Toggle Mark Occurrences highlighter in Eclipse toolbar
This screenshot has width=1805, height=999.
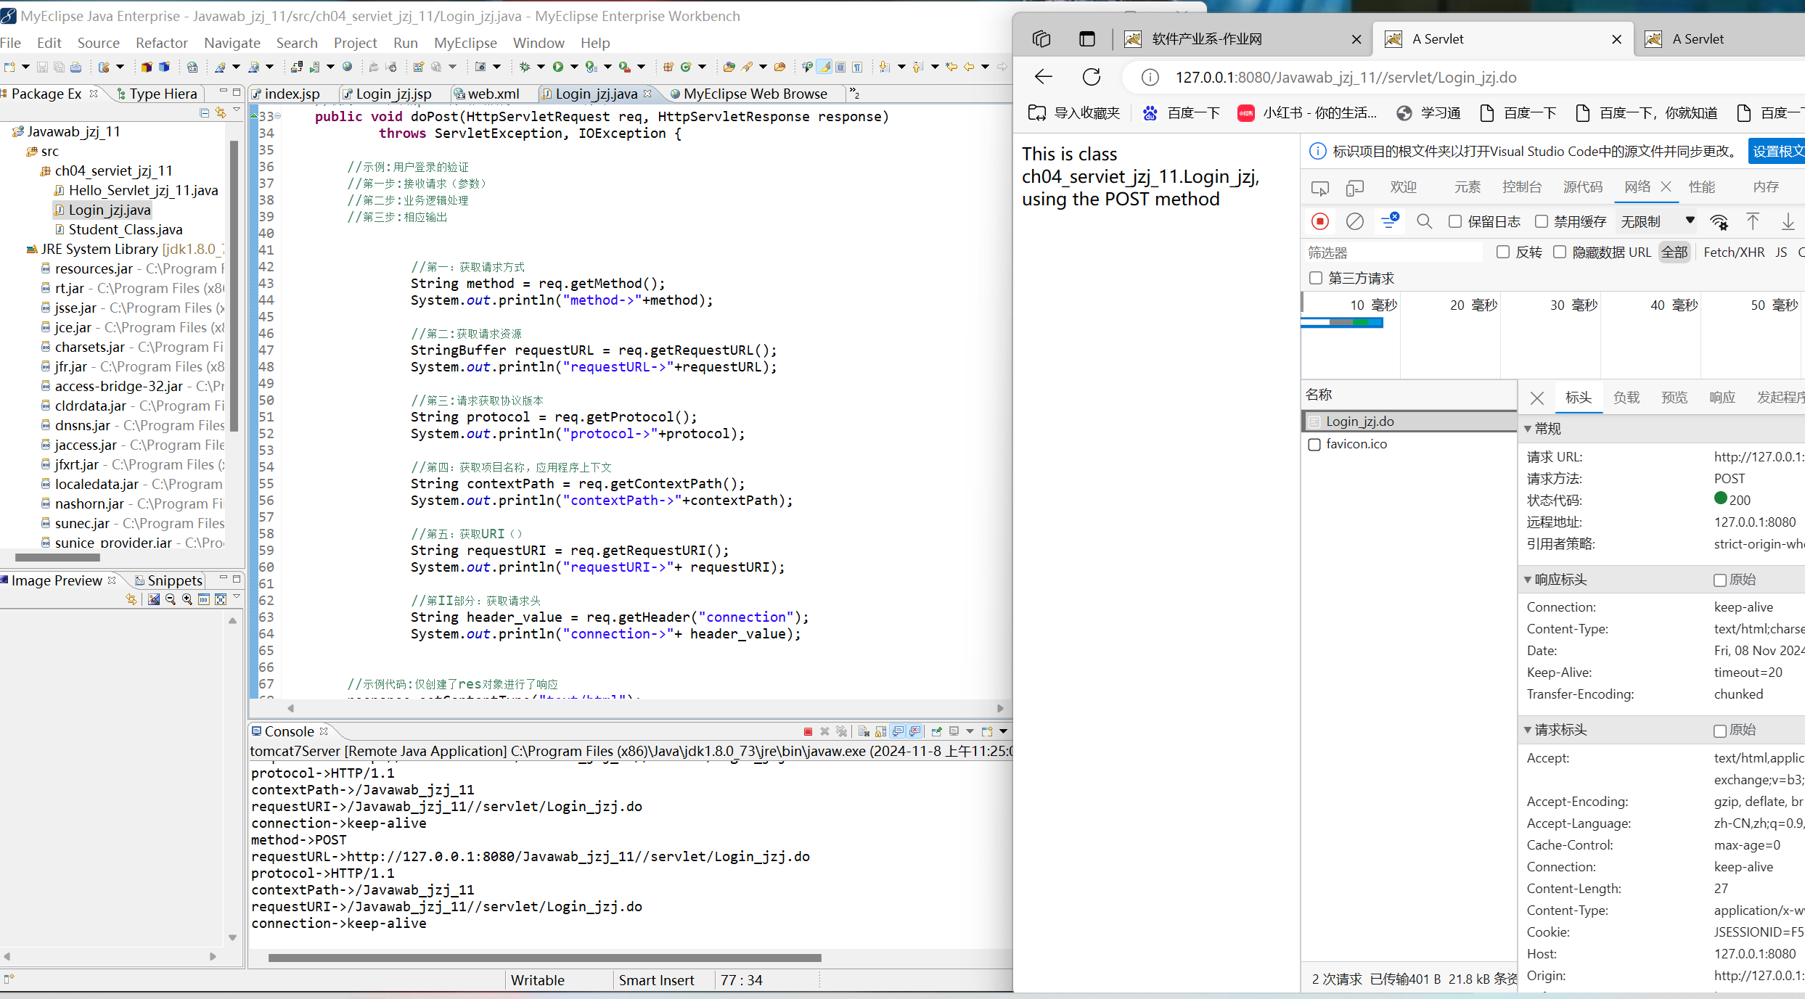pyautogui.click(x=824, y=67)
